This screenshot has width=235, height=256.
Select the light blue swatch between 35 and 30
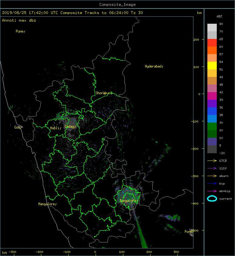click(x=212, y=119)
